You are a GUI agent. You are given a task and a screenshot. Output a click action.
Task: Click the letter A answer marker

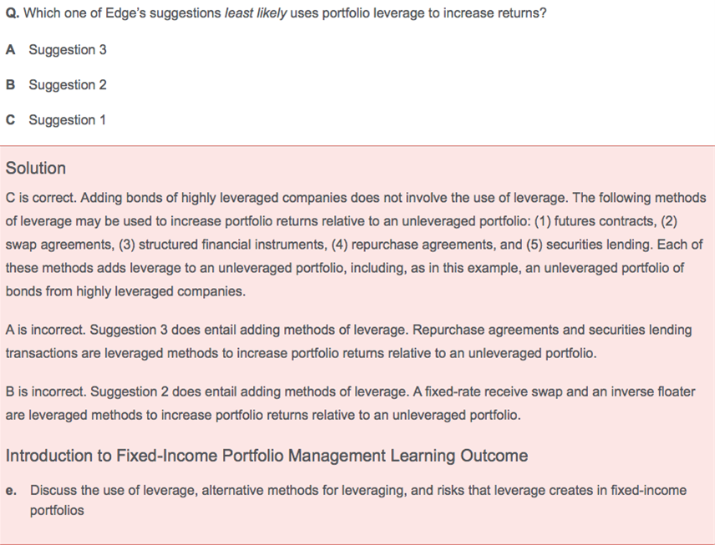tap(11, 50)
